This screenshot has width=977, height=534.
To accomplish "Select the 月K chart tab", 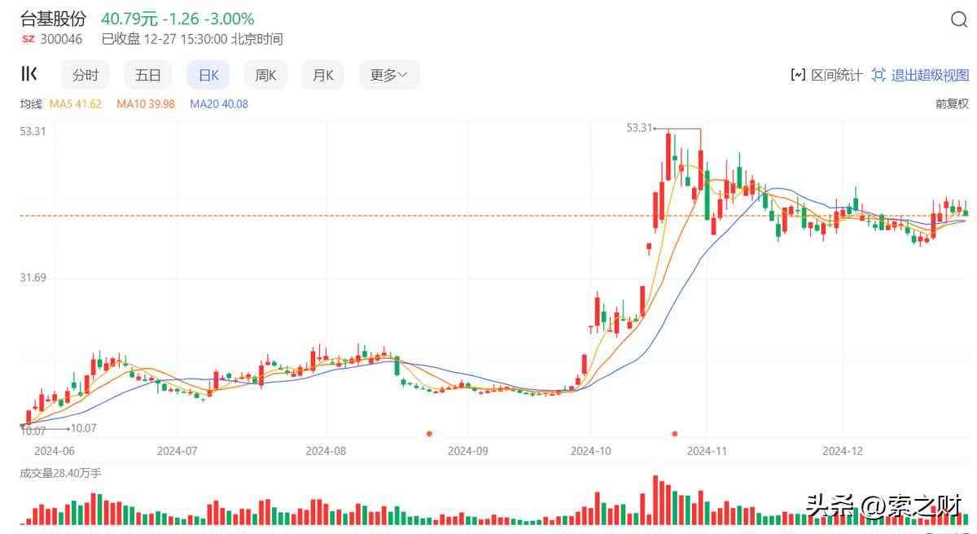I will tap(323, 75).
